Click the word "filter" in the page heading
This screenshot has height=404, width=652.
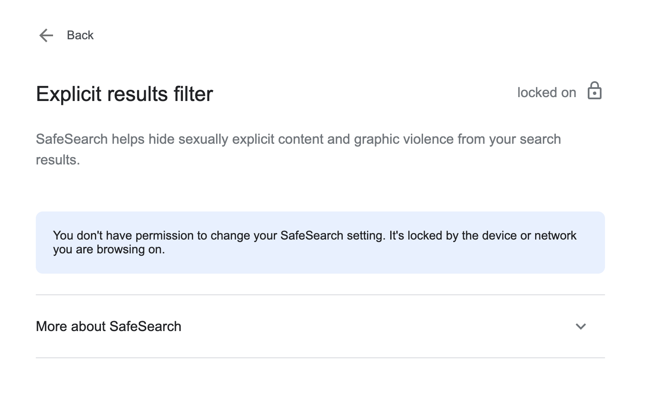point(193,94)
